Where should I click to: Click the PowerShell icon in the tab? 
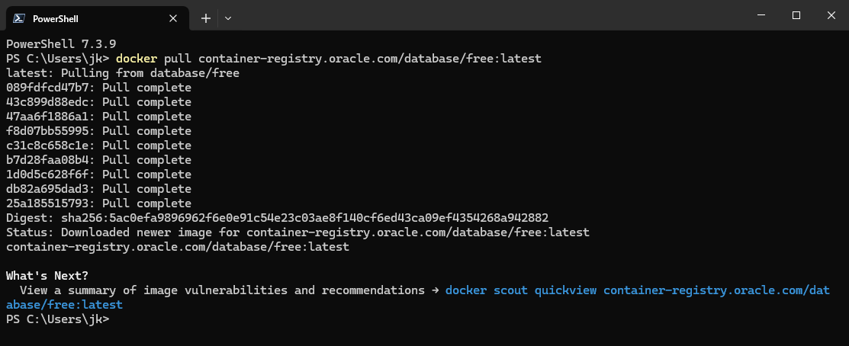click(19, 18)
